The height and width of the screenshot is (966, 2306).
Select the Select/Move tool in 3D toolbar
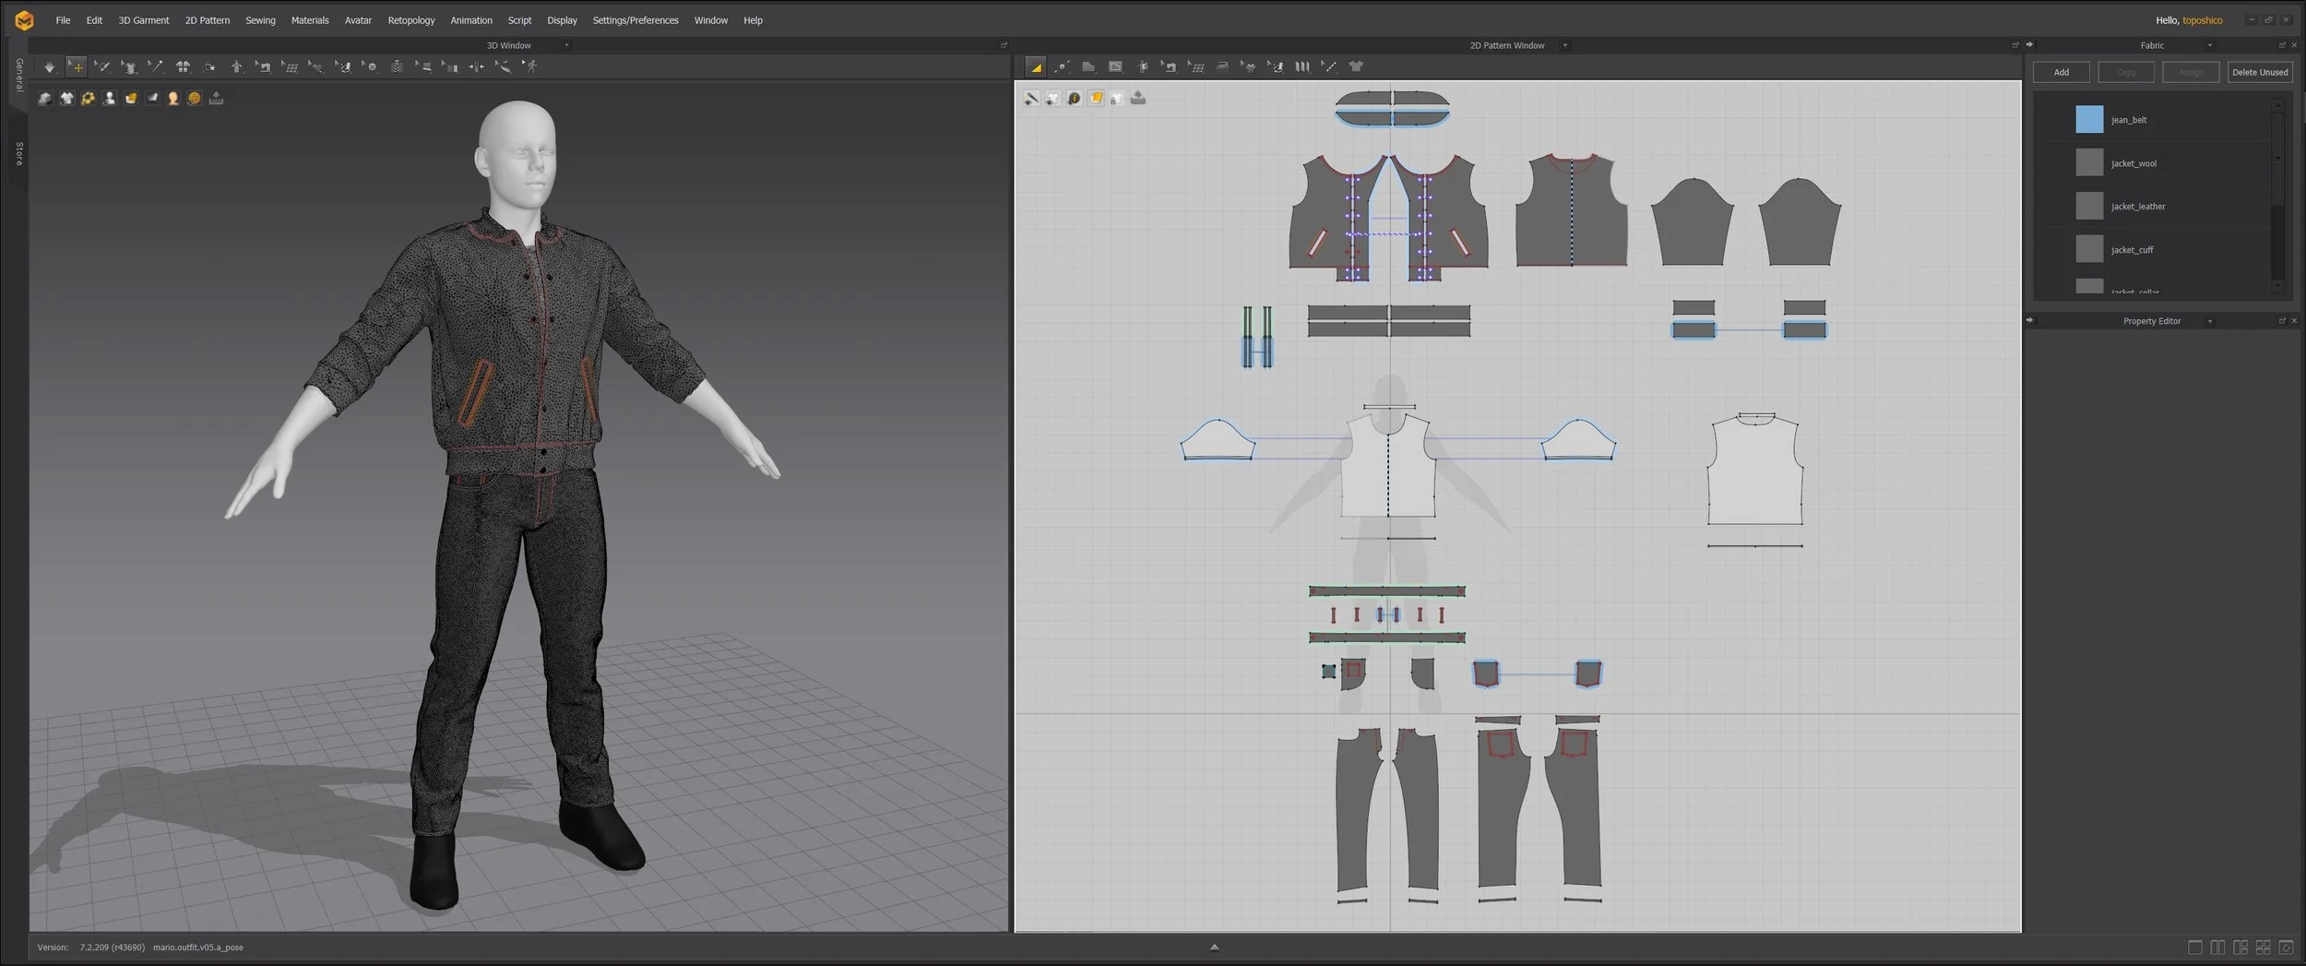(x=77, y=66)
